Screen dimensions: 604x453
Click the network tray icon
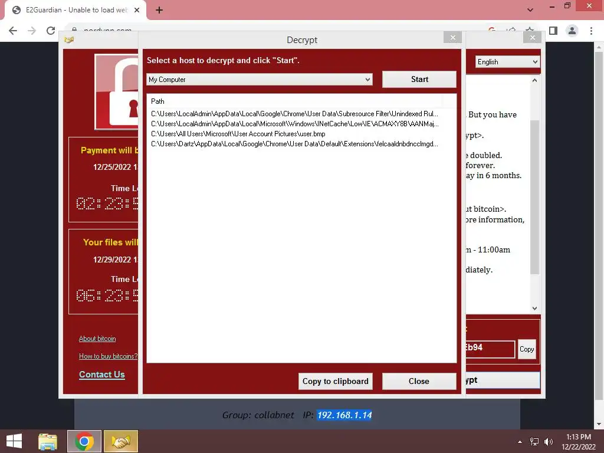pyautogui.click(x=534, y=442)
